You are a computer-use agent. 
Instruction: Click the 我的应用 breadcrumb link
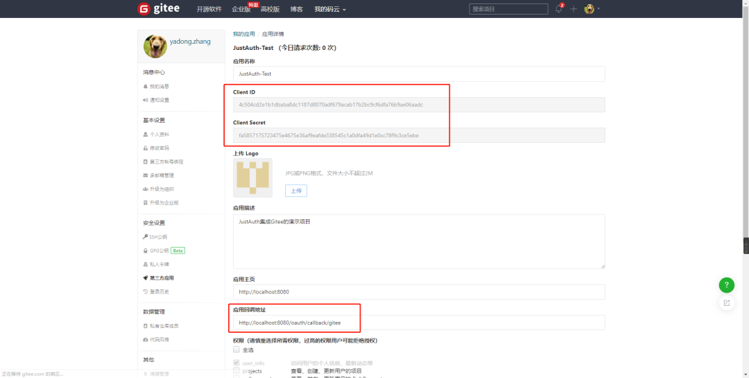point(243,35)
